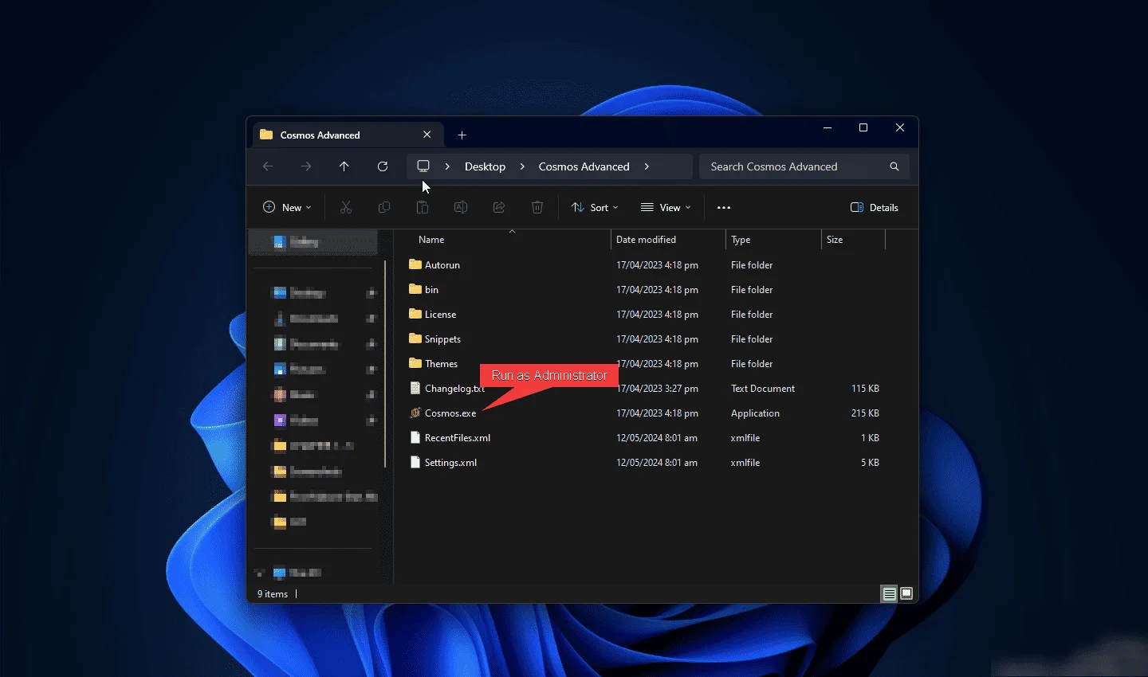Click the date modified of bin folder
The image size is (1148, 677).
tap(657, 289)
